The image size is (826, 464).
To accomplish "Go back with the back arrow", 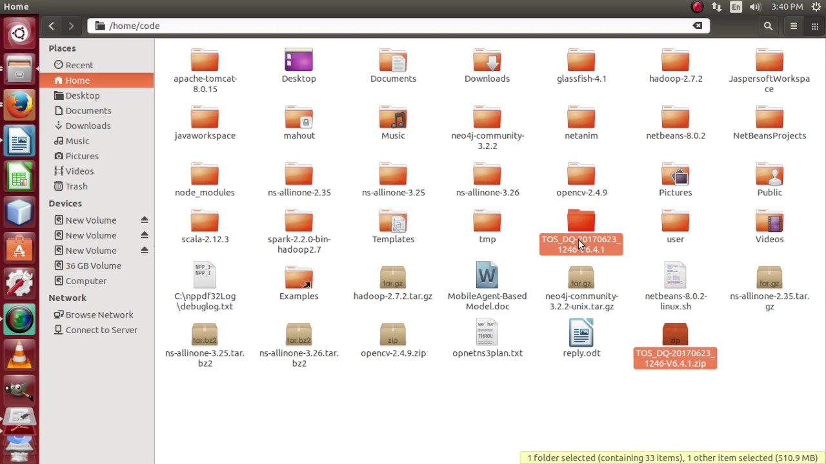I will (51, 26).
